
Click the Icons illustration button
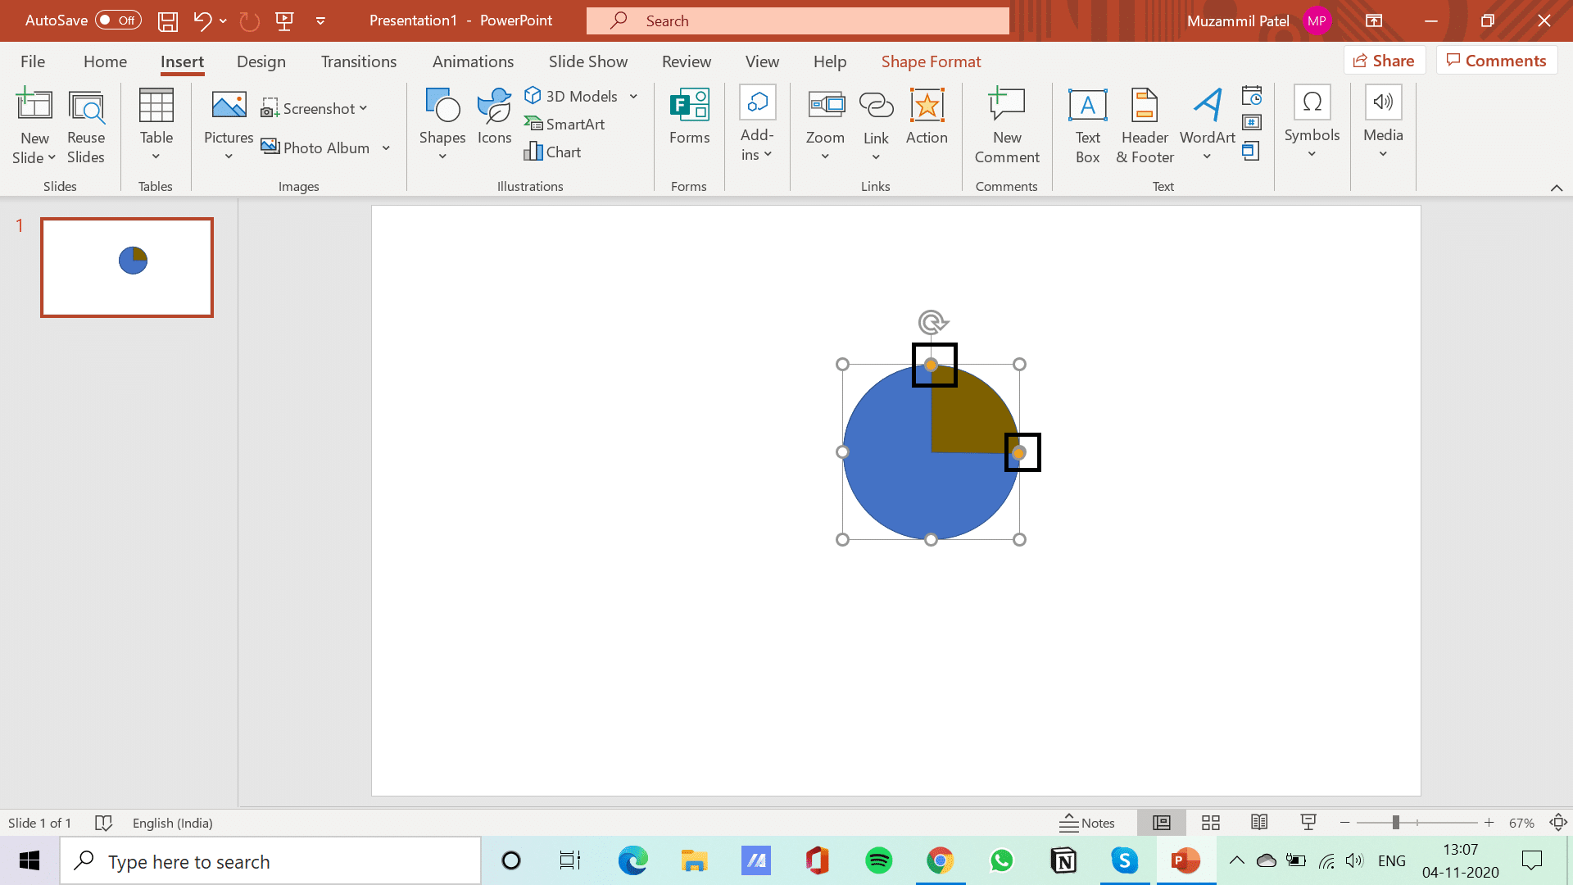494,117
